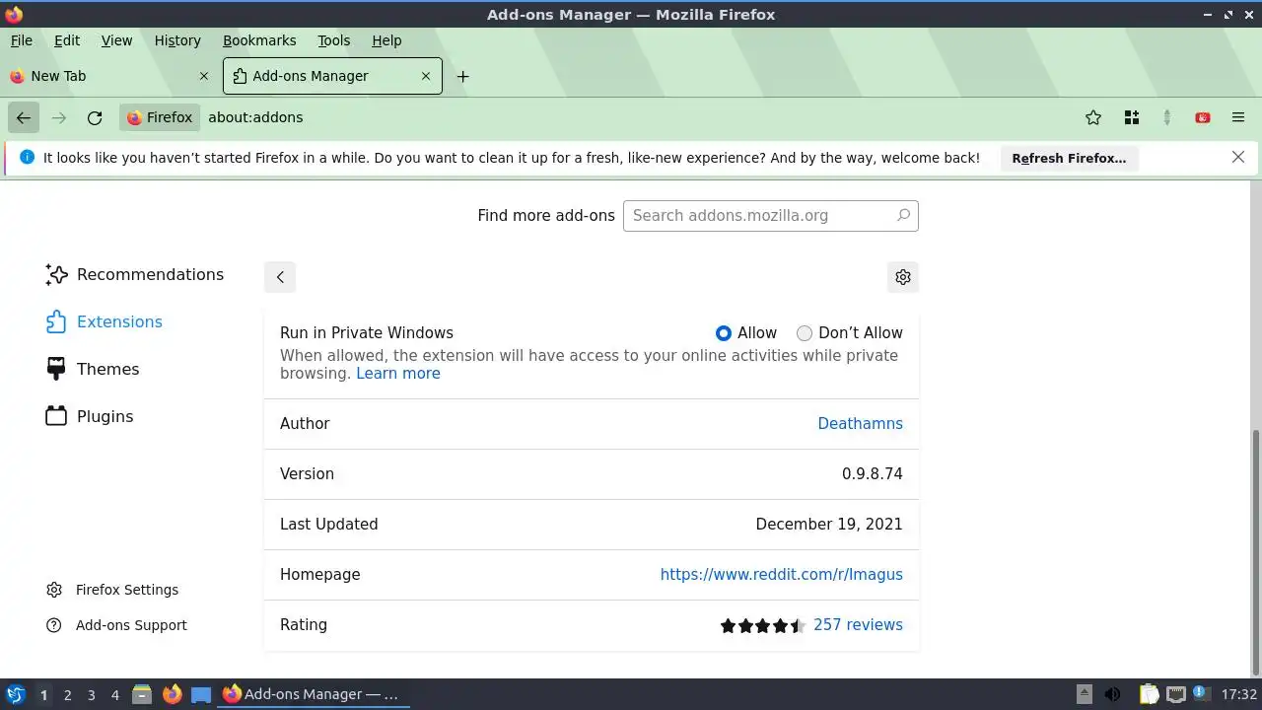The width and height of the screenshot is (1262, 710).
Task: Click the grey up-down arrows toolbar extension
Action: click(x=1167, y=117)
